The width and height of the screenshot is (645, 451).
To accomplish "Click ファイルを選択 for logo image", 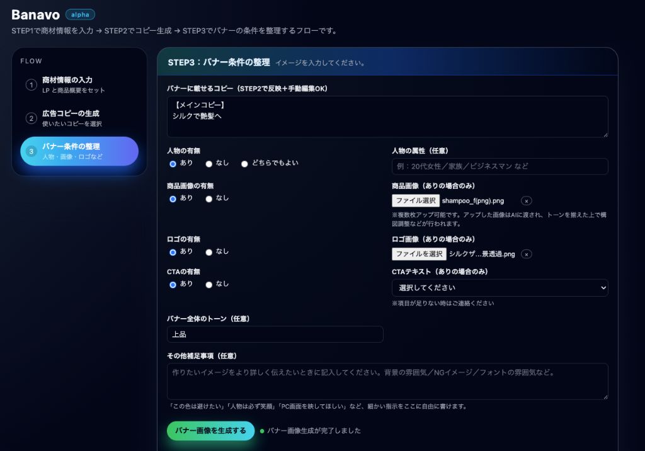I will [x=419, y=254].
